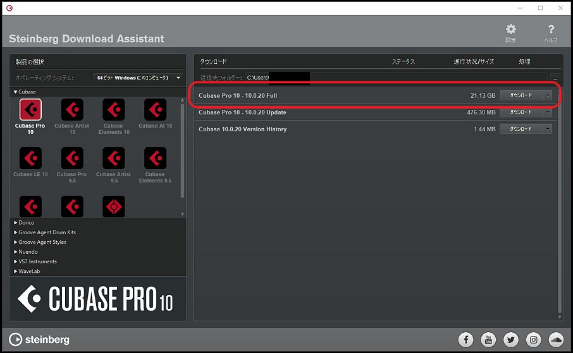
Task: Select the Cubase Artist 10 product icon
Action: [x=72, y=109]
